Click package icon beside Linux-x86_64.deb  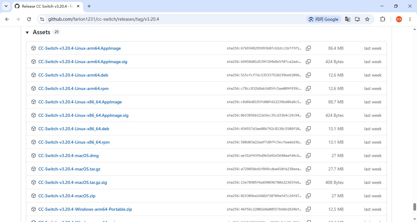[x=34, y=129]
